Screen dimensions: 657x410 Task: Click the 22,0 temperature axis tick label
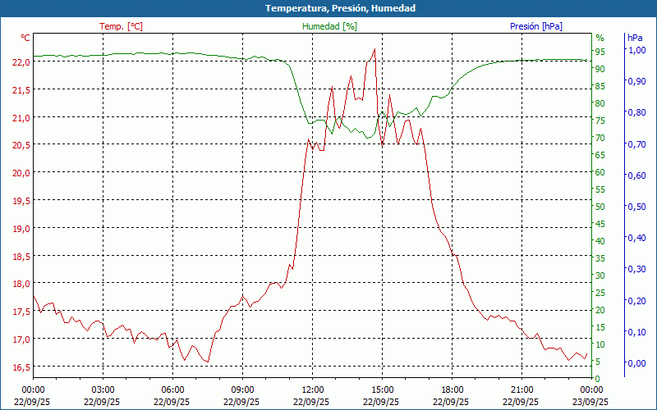tap(21, 61)
